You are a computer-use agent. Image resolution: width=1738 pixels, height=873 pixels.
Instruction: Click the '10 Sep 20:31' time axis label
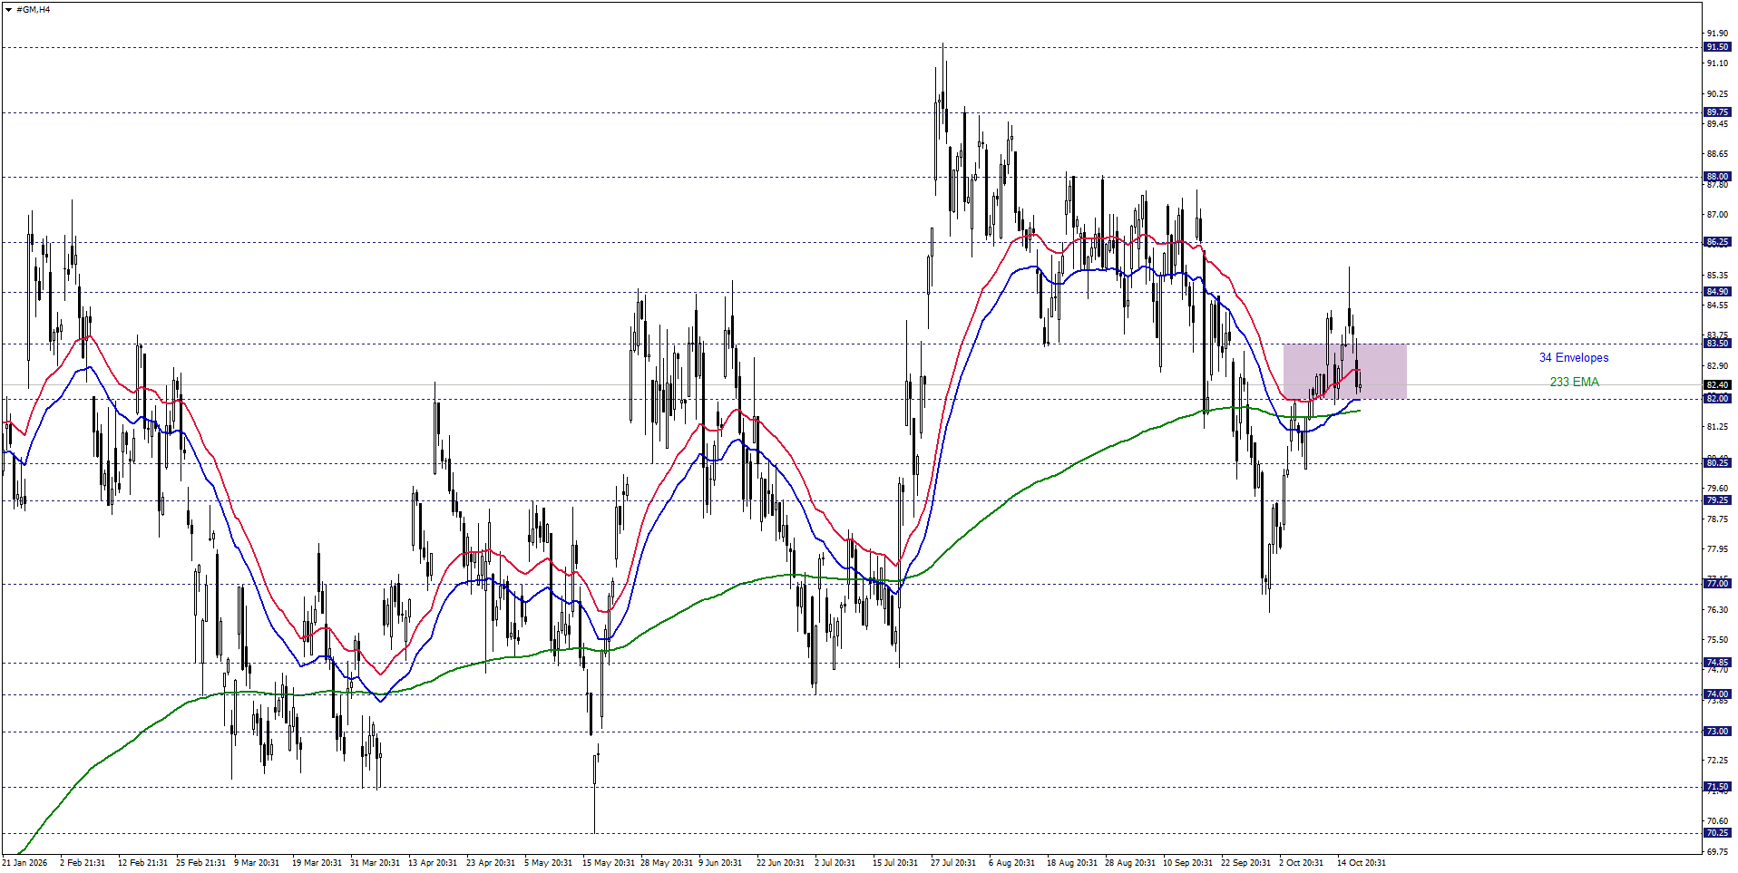coord(1187,863)
